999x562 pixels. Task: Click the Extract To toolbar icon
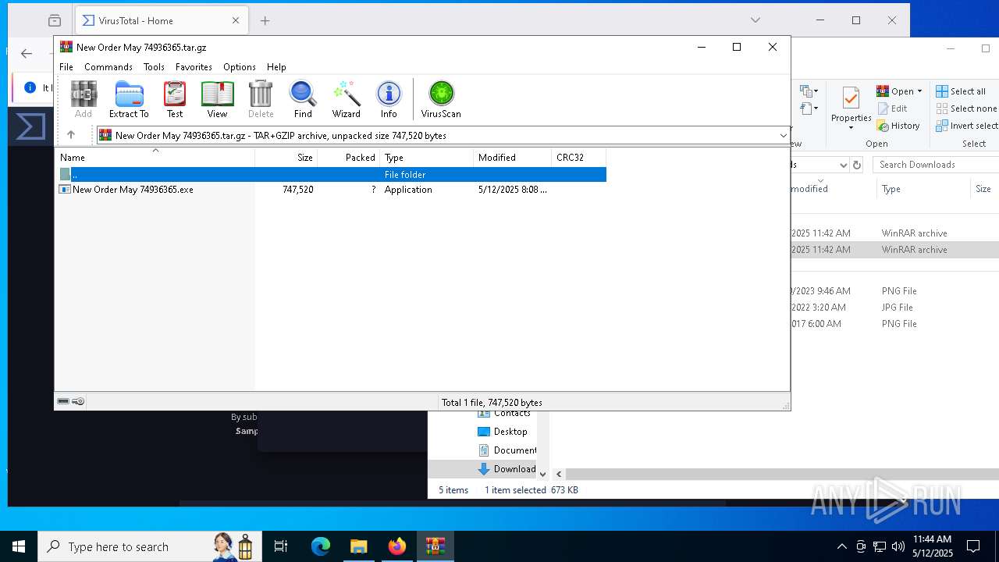coord(129,99)
